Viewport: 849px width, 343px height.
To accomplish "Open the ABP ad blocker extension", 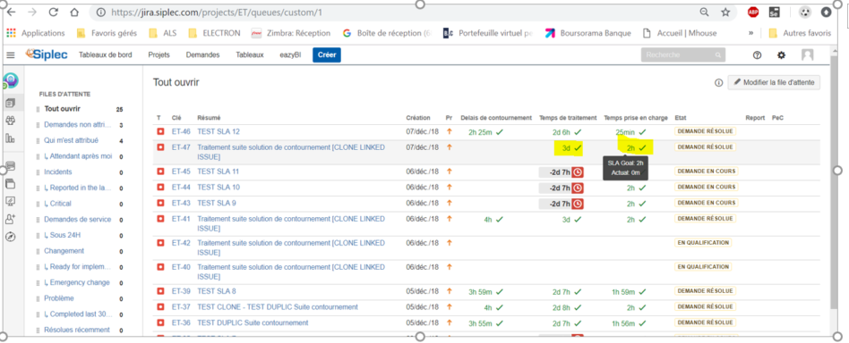I will click(x=753, y=12).
